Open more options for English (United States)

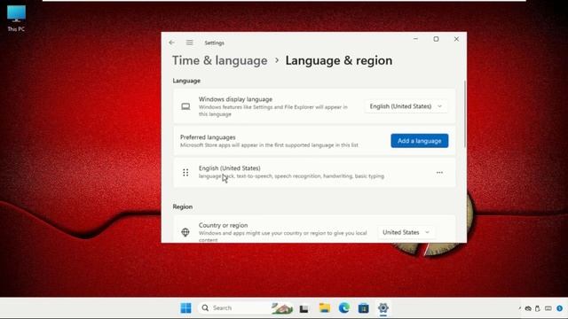coord(439,173)
